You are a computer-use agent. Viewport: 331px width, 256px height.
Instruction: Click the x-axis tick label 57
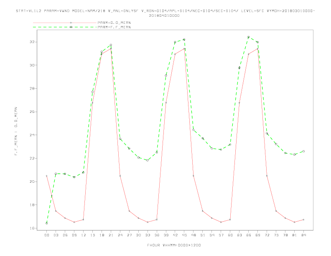pyautogui.click(x=221, y=235)
